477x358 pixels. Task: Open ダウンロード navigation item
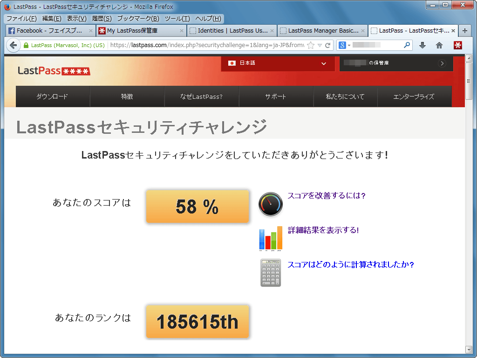53,96
